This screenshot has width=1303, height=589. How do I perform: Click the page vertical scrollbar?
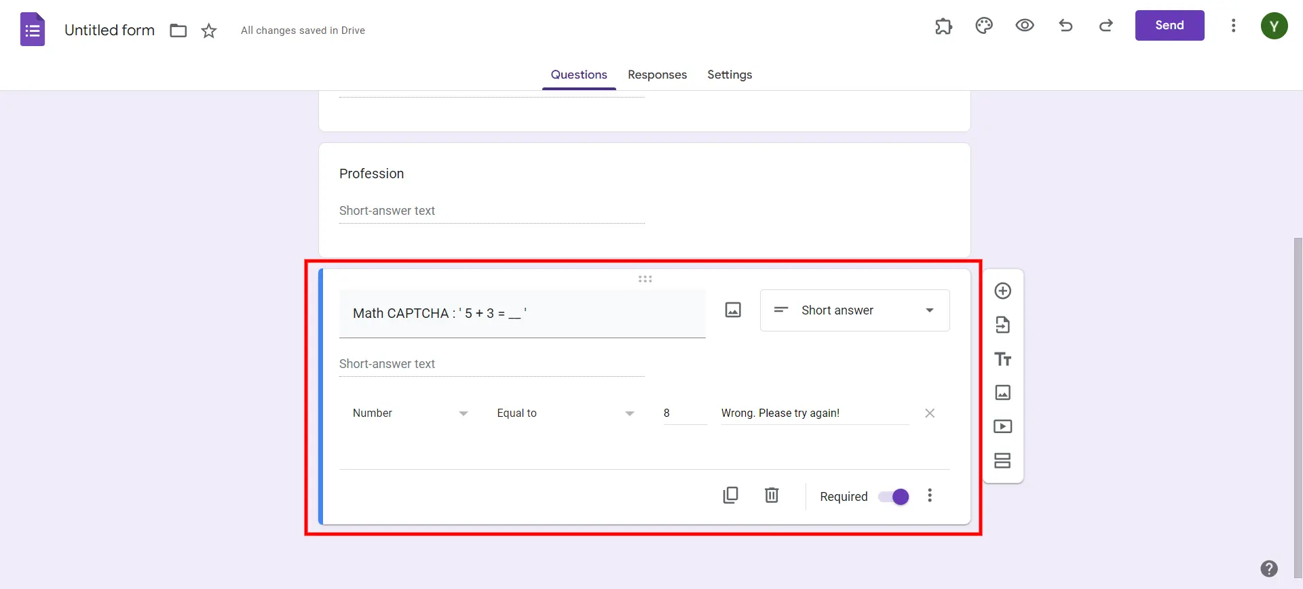coord(1298,407)
